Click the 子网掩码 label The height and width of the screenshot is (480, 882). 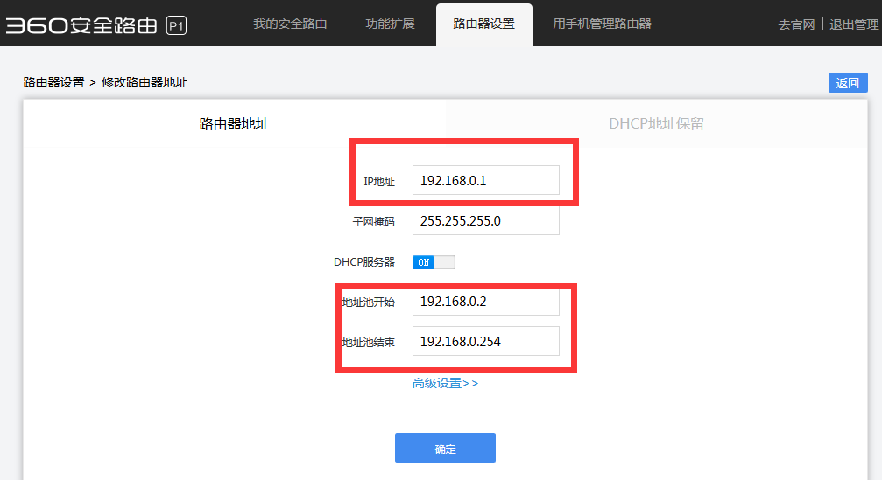[373, 222]
